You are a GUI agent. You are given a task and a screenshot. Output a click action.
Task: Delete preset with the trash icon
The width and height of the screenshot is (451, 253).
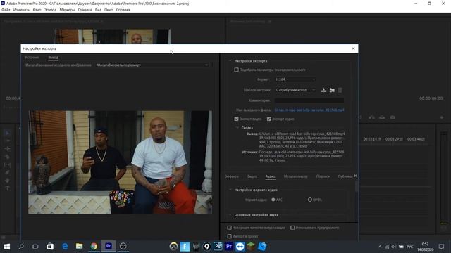click(340, 90)
